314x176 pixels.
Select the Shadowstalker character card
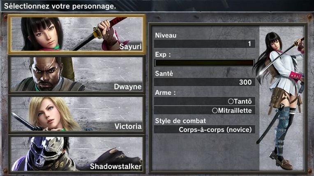77,153
